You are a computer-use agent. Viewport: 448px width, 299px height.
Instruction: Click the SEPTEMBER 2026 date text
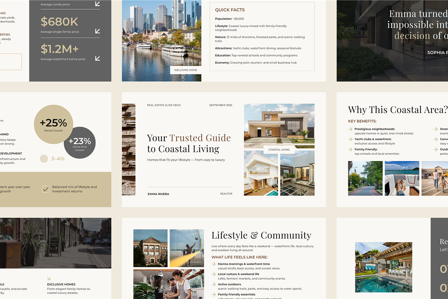(x=221, y=105)
